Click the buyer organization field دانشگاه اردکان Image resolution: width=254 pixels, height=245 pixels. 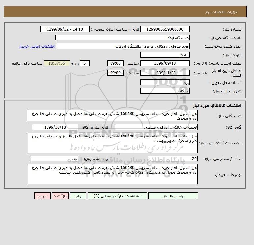(122, 37)
